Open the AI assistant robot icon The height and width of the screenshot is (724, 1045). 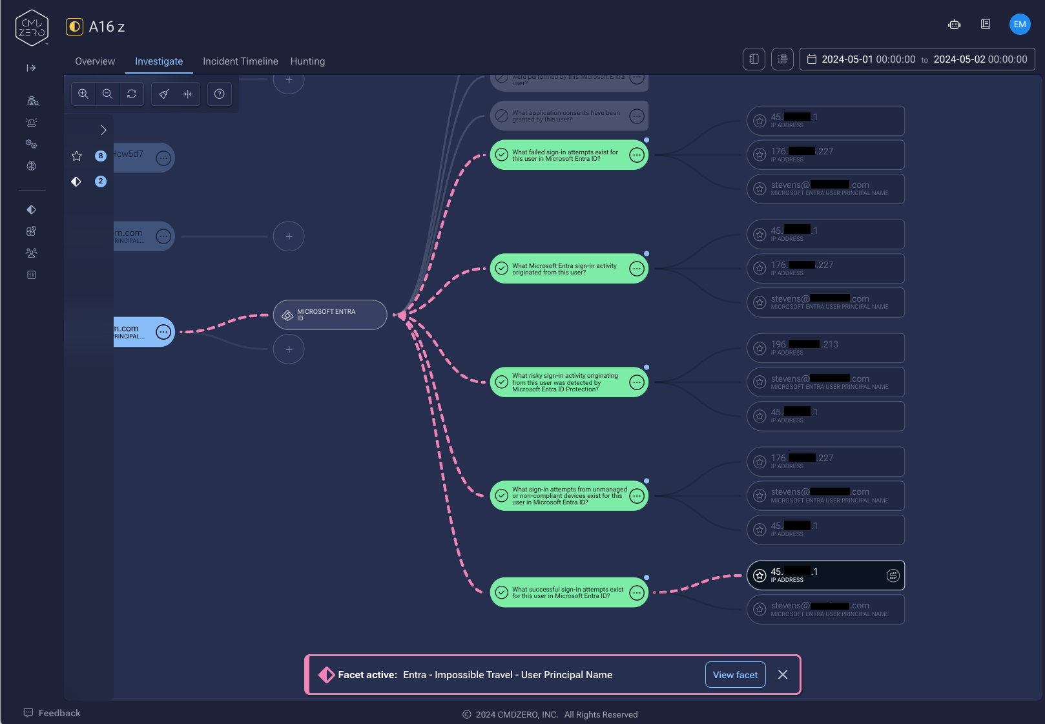[954, 25]
